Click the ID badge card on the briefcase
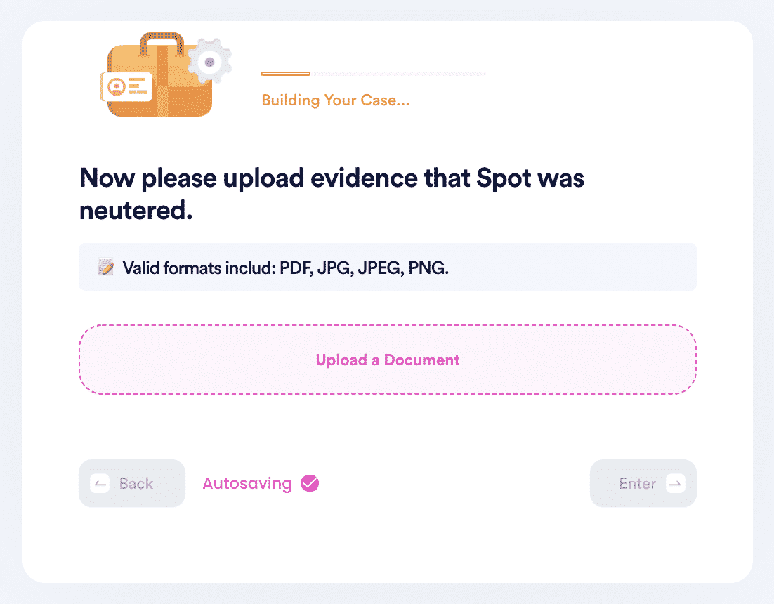The width and height of the screenshot is (774, 604). tap(126, 87)
